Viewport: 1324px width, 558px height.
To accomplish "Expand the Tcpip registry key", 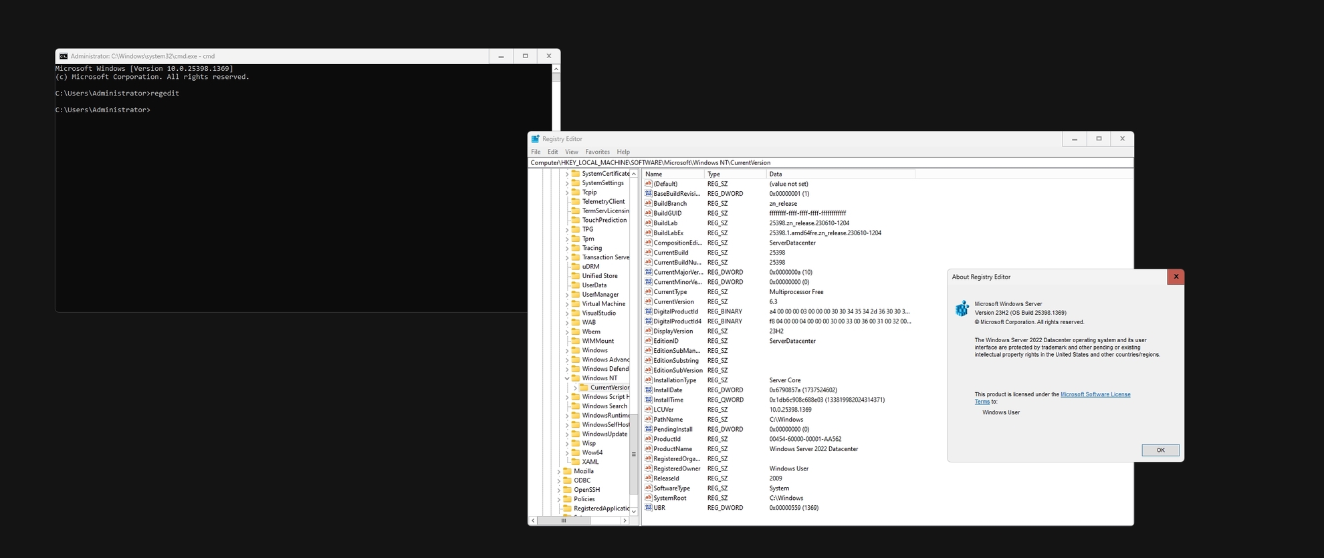I will 567,192.
